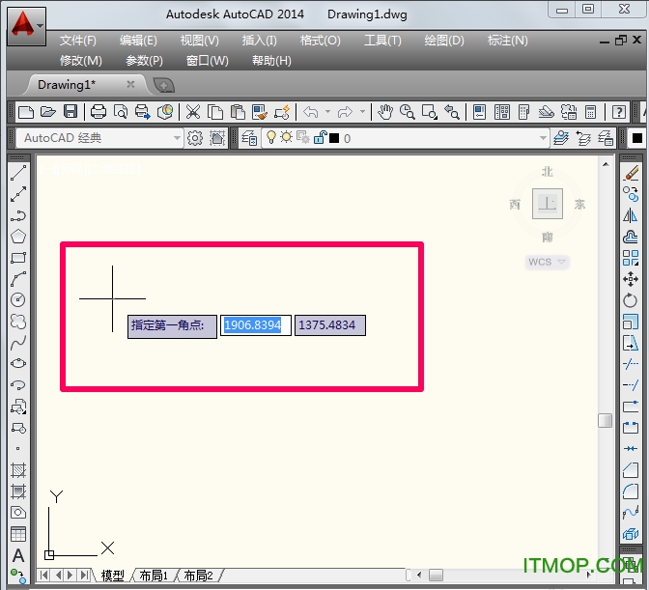Open the 视图(V) menu

[200, 41]
